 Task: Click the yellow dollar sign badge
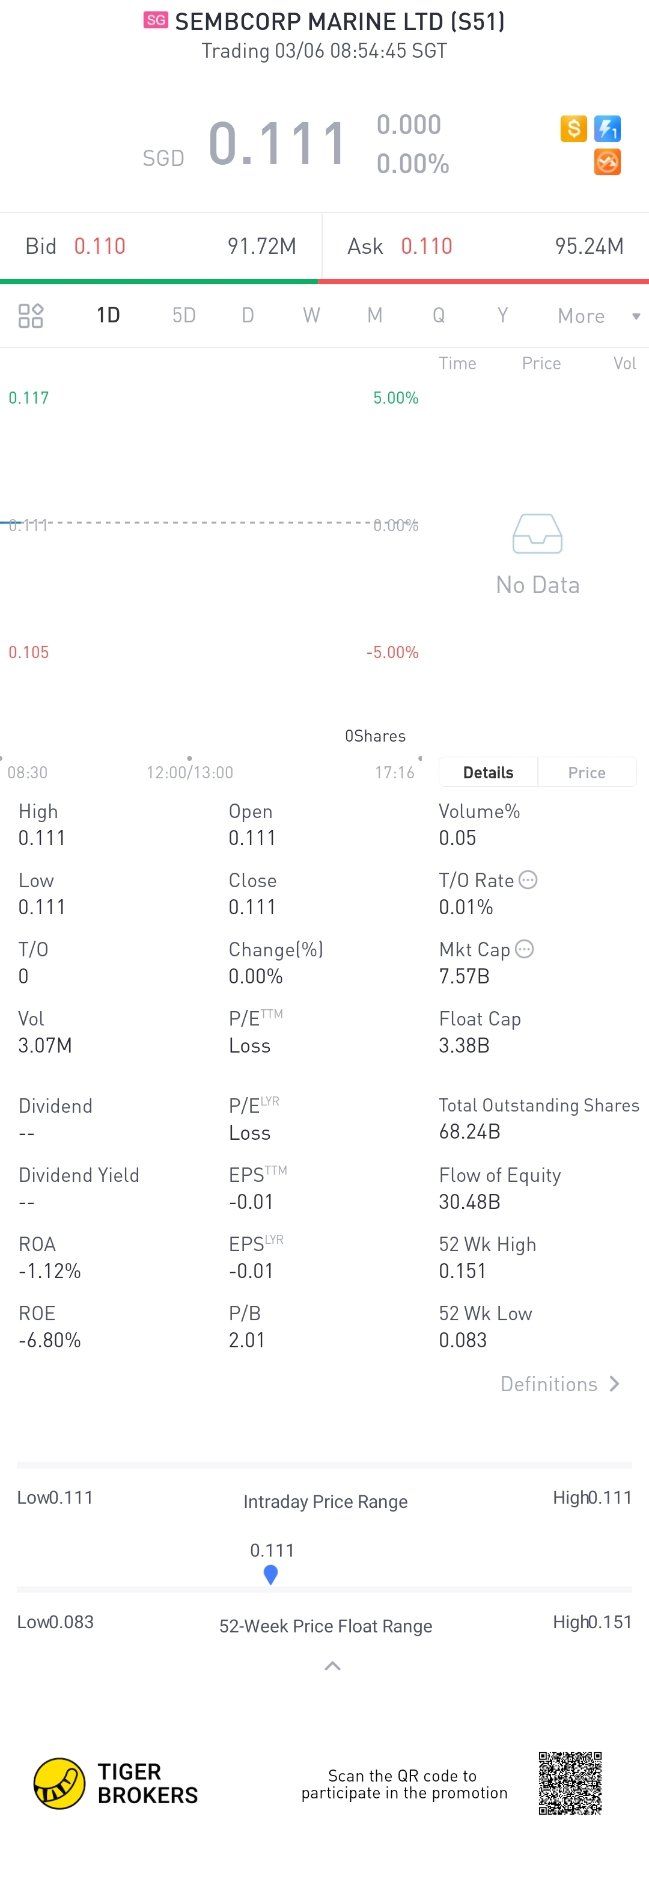point(573,128)
